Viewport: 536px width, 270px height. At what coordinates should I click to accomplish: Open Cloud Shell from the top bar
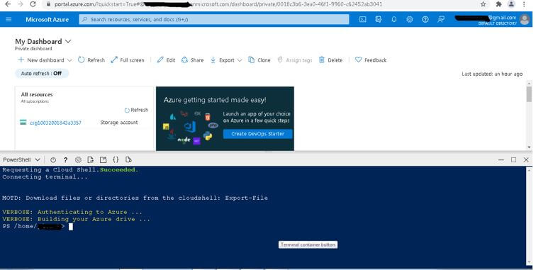[363, 19]
